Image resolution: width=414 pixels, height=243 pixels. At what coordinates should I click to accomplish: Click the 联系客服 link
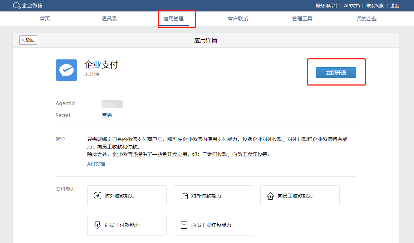click(375, 5)
